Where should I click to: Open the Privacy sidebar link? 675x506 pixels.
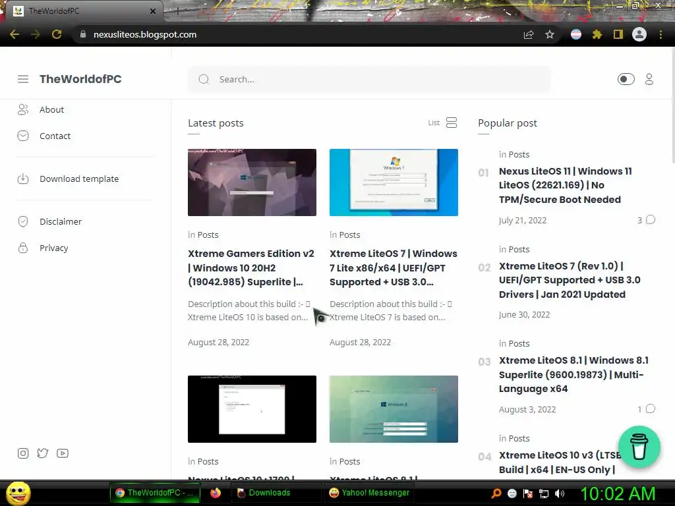54,248
